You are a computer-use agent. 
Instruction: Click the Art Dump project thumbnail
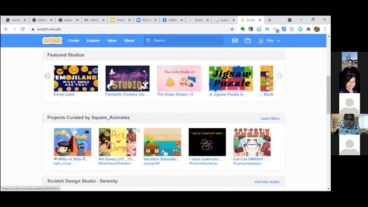[x=117, y=142]
